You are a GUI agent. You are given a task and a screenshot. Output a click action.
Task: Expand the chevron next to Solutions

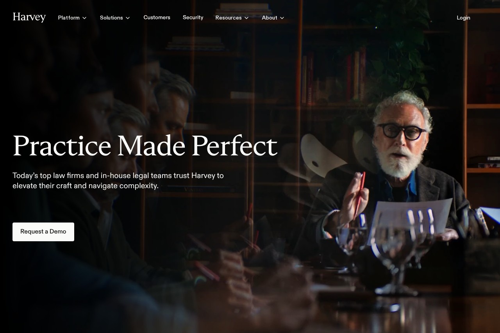pyautogui.click(x=128, y=18)
